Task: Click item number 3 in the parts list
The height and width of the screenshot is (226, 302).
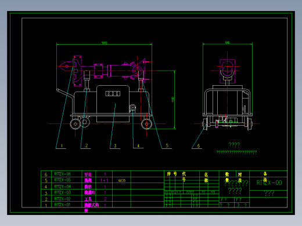Action: (x=46, y=193)
